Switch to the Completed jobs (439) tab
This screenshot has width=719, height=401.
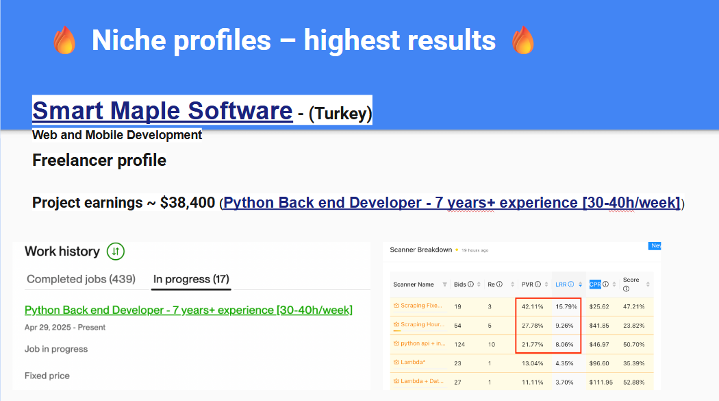click(81, 279)
